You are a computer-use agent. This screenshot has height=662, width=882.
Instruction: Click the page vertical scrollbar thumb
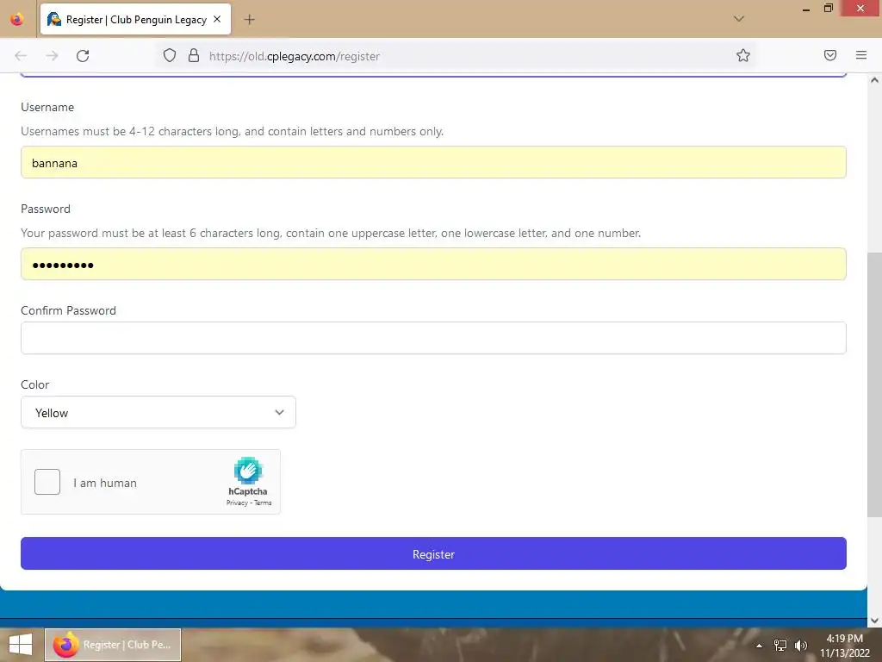pos(874,384)
